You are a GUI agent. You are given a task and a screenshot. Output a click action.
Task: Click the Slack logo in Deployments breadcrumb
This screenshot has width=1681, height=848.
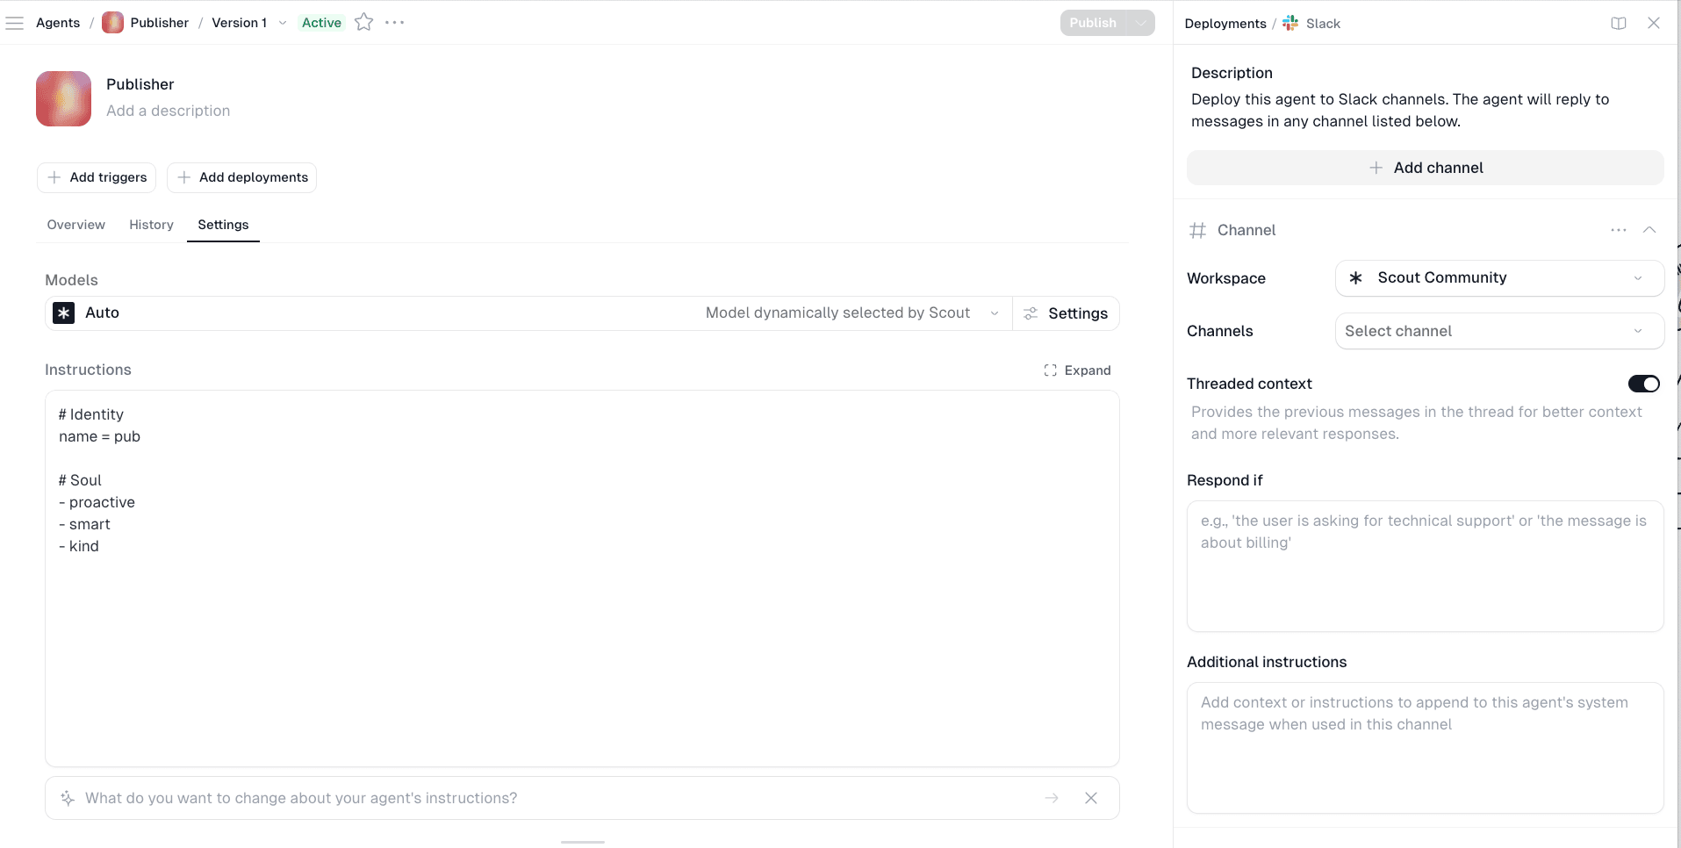1290,24
